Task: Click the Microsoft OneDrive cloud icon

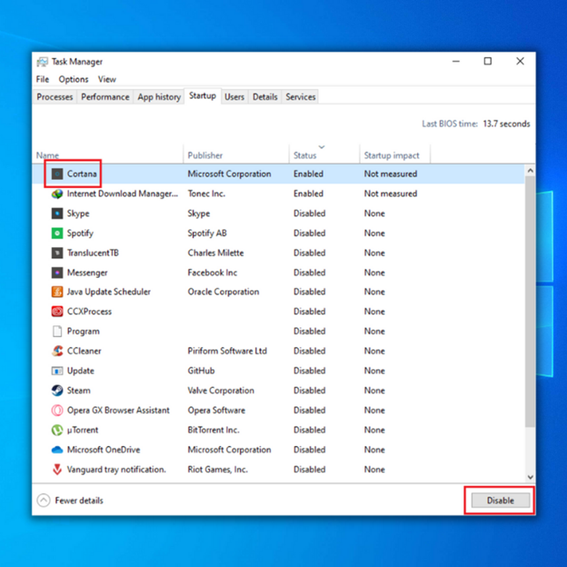Action: tap(56, 450)
